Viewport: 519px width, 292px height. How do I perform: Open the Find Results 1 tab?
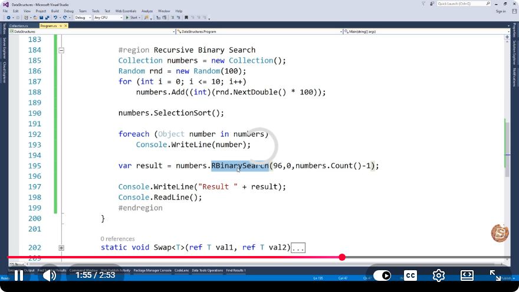tap(236, 271)
